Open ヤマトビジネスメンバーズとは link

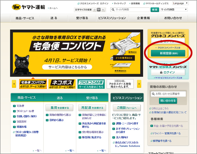pyautogui.click(x=168, y=78)
